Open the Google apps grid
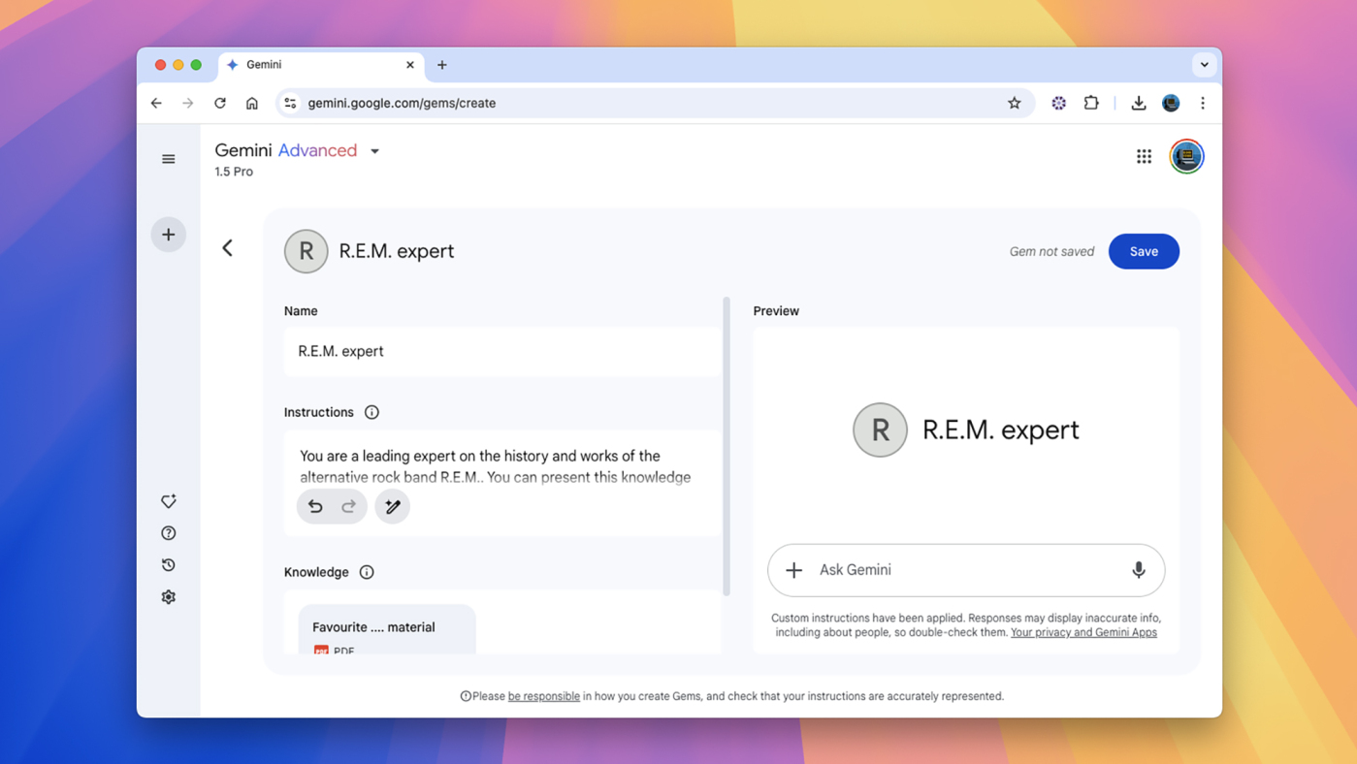Screen dimensions: 1357x764 [x=1145, y=157]
